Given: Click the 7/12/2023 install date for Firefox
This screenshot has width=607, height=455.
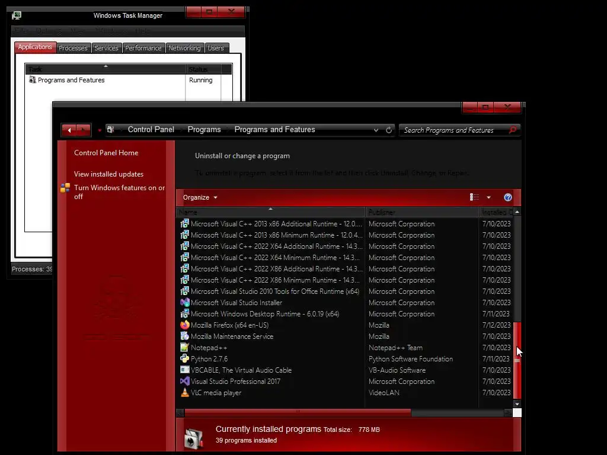Looking at the screenshot, I should click(x=496, y=325).
